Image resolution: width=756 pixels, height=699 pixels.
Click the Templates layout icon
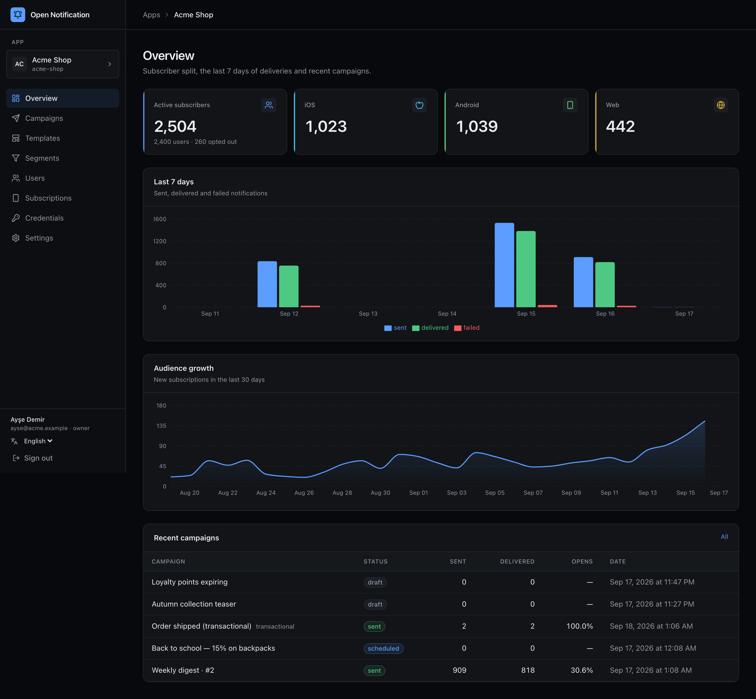pos(15,138)
